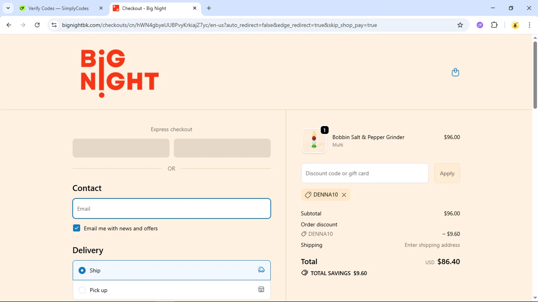Focus the Discount code or gift card field
The image size is (538, 302).
[x=365, y=173]
